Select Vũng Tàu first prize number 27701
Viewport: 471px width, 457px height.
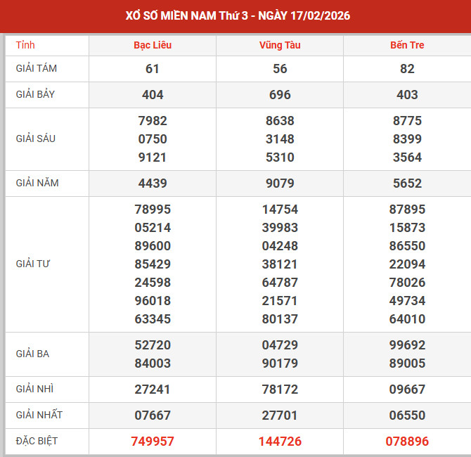[x=280, y=416]
